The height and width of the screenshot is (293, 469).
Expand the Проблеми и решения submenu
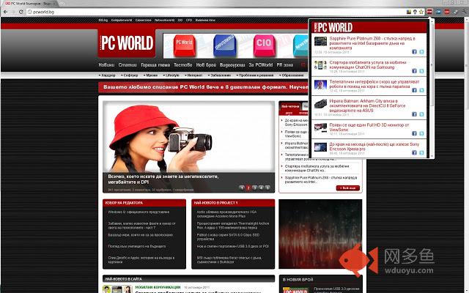point(255,75)
